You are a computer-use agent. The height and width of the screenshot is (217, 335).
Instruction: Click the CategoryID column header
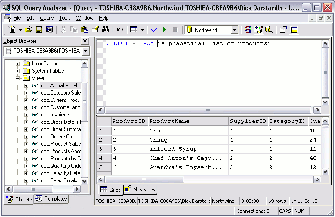288,121
